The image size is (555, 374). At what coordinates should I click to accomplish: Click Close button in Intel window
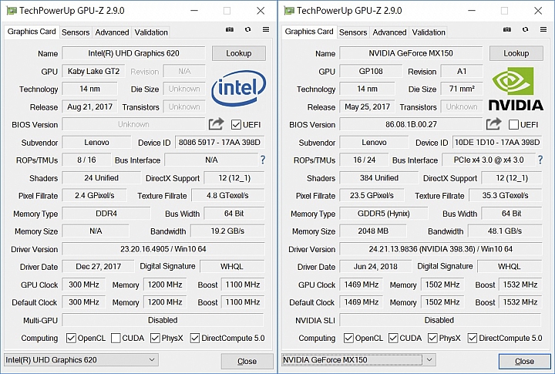247,361
